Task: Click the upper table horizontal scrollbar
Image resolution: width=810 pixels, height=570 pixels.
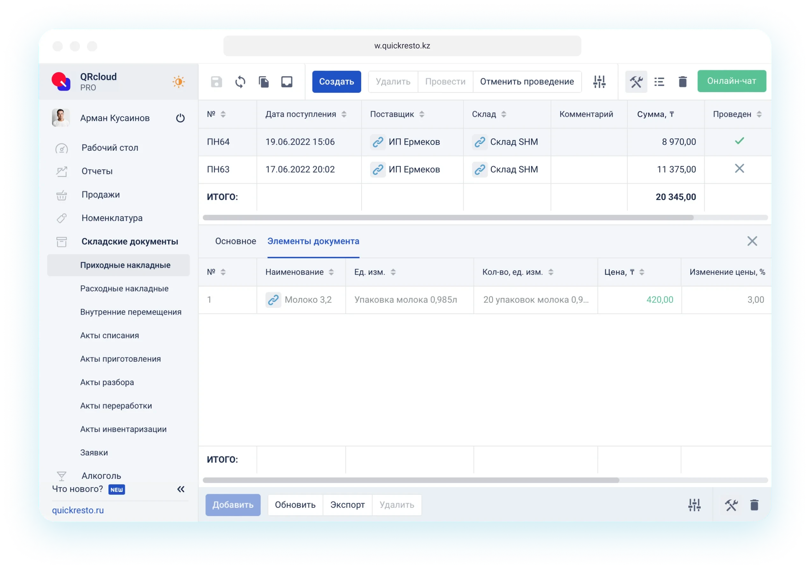Action: click(448, 217)
